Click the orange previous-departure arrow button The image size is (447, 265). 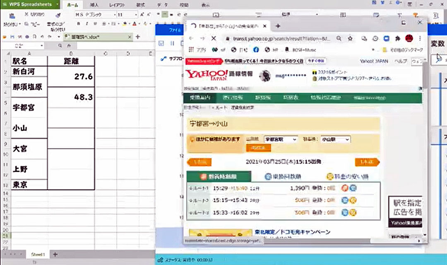(x=199, y=162)
